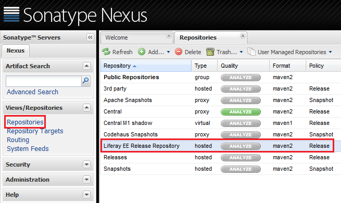Click the Artifact Search input field

tap(44, 81)
